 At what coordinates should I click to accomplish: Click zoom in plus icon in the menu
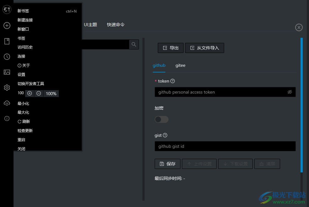30,94
